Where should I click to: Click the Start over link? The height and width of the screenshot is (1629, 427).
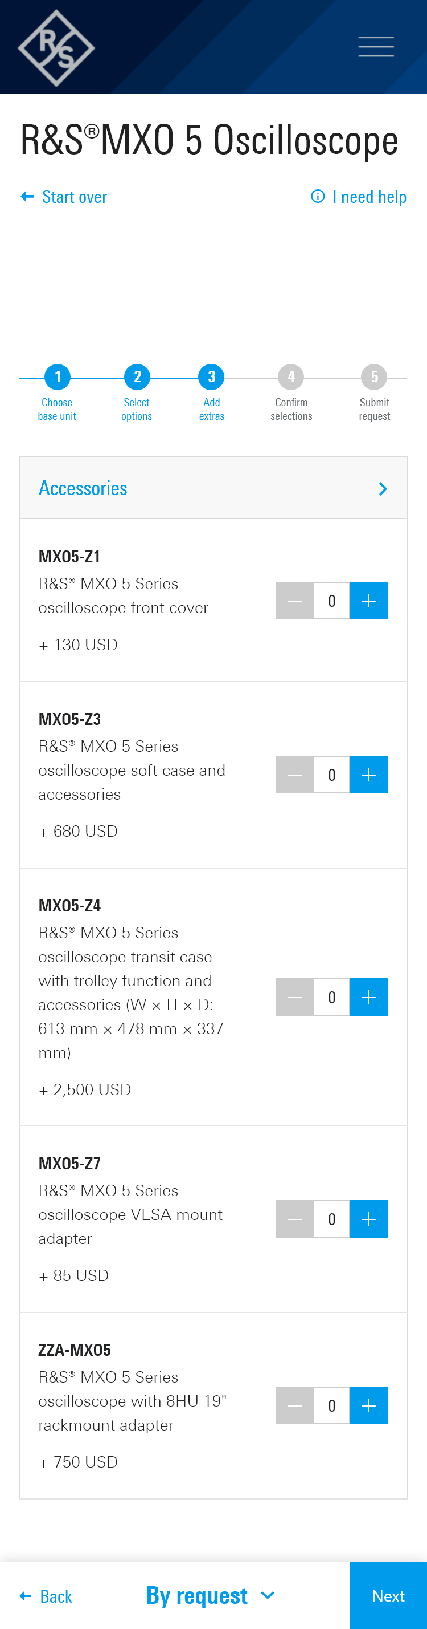[64, 197]
